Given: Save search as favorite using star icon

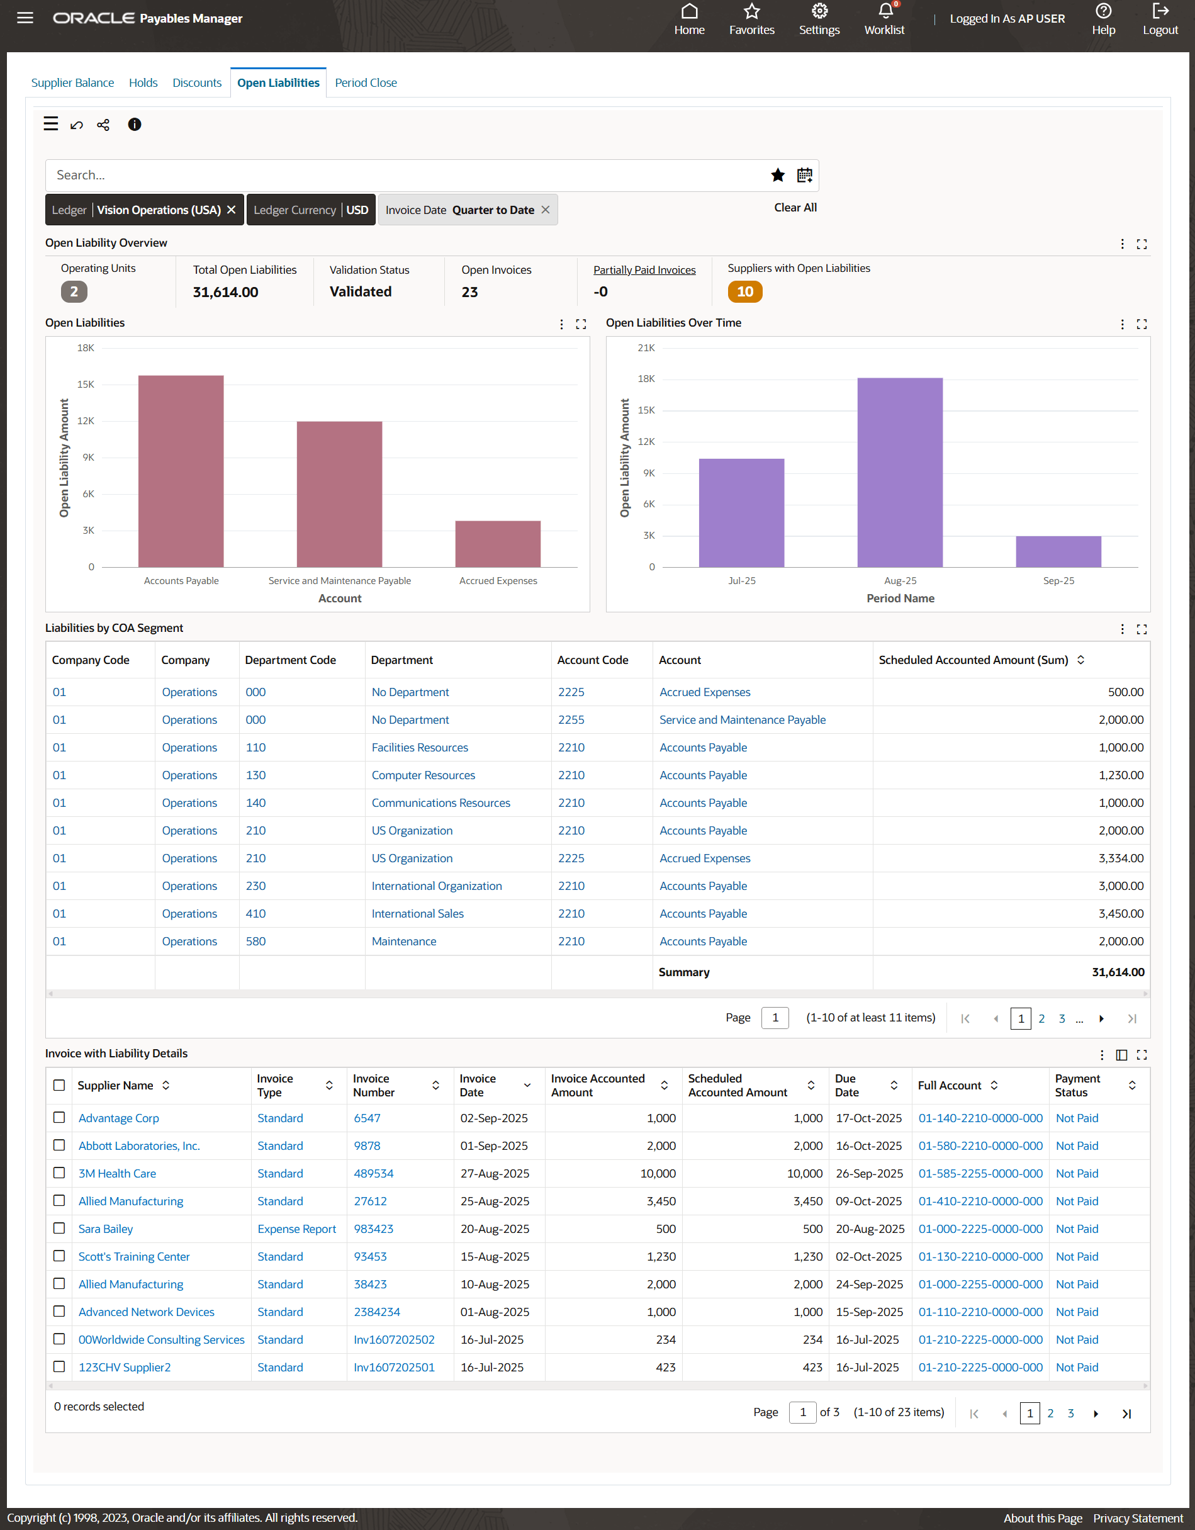Looking at the screenshot, I should 778,175.
